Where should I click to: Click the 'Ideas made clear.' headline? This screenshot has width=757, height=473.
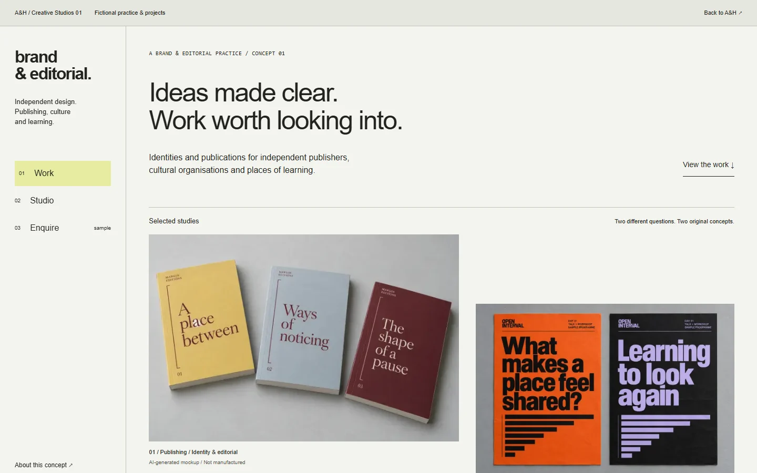243,93
